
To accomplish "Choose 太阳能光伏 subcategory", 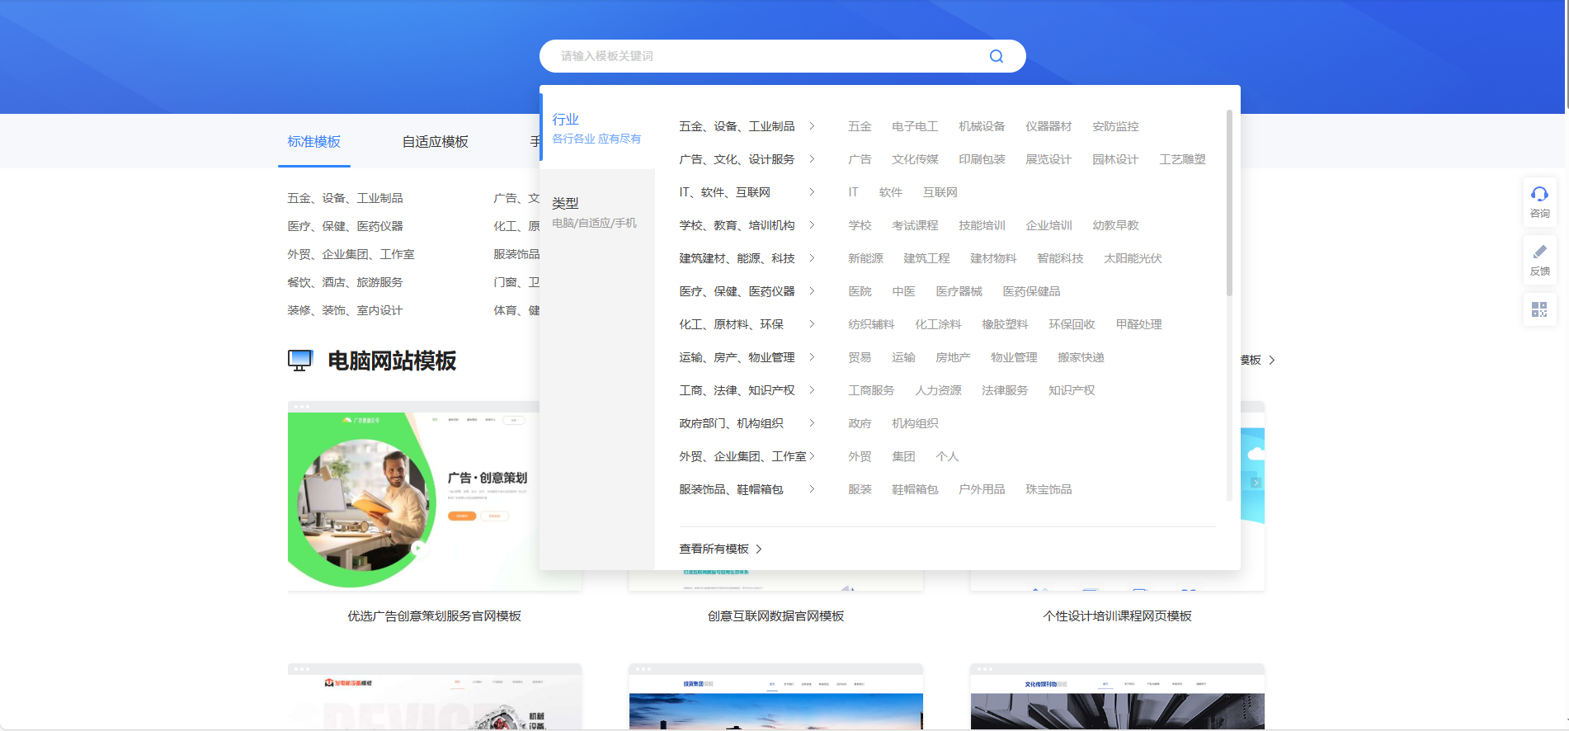I will tap(1133, 258).
